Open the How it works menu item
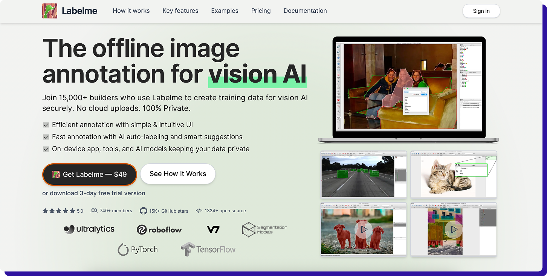The width and height of the screenshot is (547, 276). pos(131,11)
